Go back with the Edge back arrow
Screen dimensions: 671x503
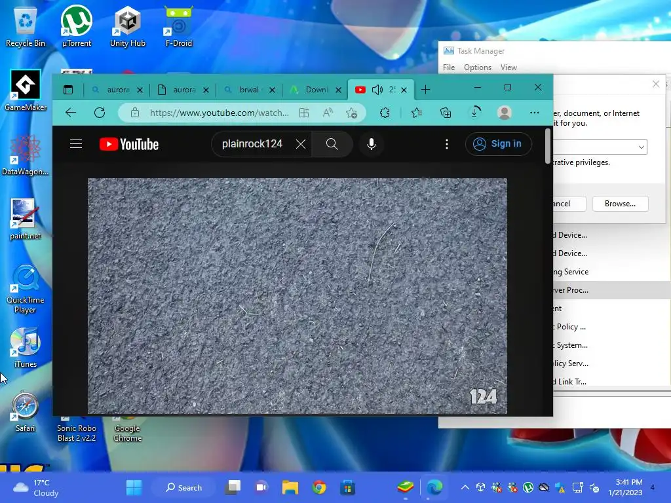(x=71, y=113)
